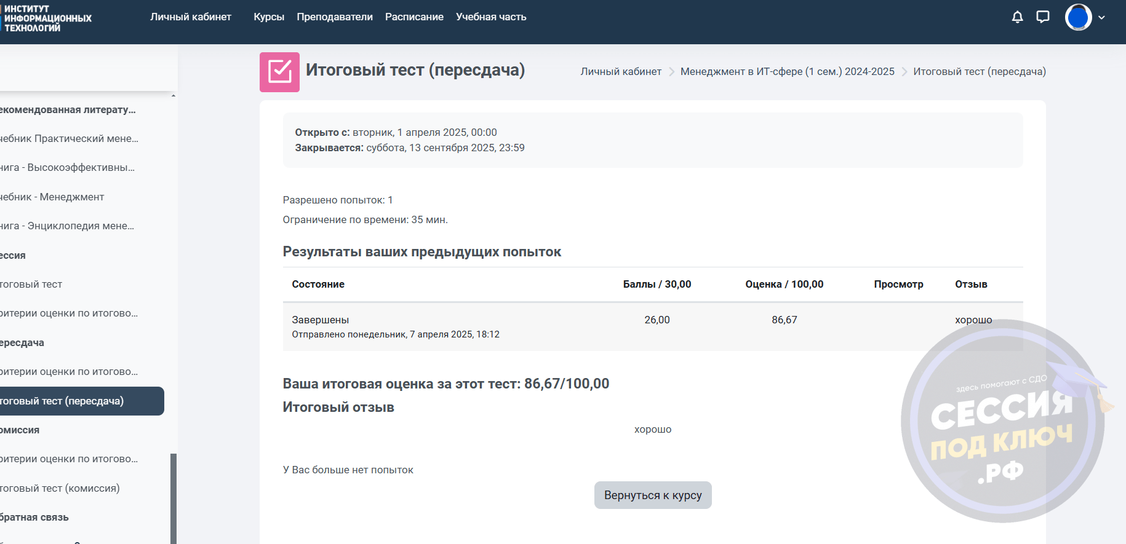Open the Курсы menu

point(269,17)
